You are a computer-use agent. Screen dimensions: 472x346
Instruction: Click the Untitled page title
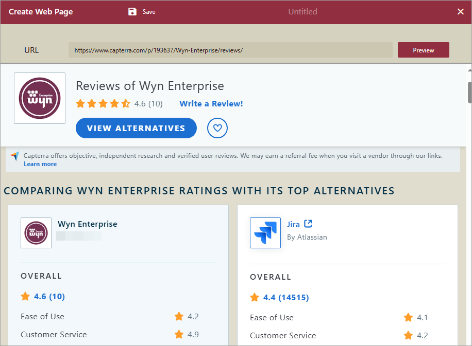[302, 12]
